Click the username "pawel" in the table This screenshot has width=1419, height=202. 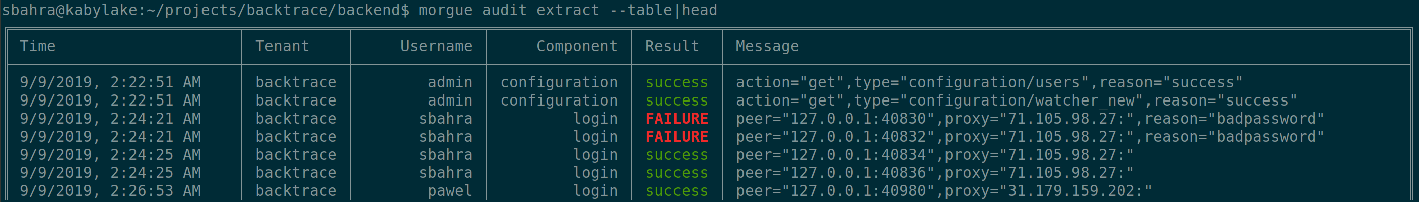(x=450, y=191)
